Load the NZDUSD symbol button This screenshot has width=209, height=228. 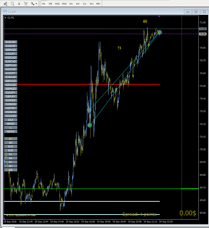(x=11, y=85)
